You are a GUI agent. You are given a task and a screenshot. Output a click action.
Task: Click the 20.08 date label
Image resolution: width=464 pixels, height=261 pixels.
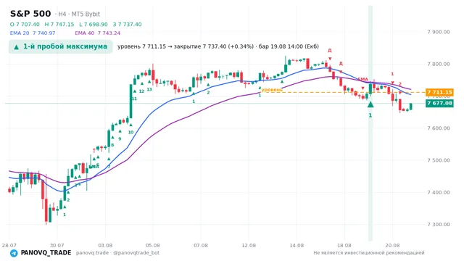click(x=392, y=245)
